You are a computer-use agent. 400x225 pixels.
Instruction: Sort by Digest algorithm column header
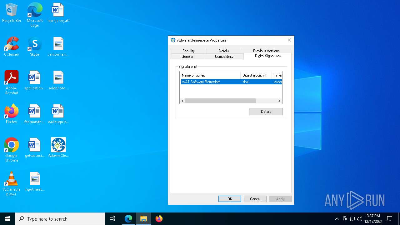(256, 75)
